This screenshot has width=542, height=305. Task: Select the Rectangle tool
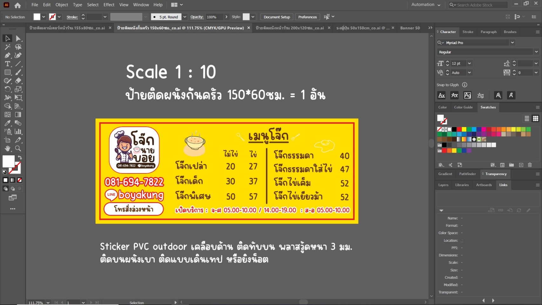point(7,72)
